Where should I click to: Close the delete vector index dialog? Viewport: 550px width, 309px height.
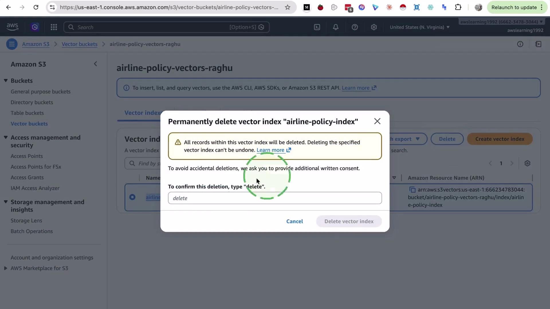pyautogui.click(x=377, y=121)
